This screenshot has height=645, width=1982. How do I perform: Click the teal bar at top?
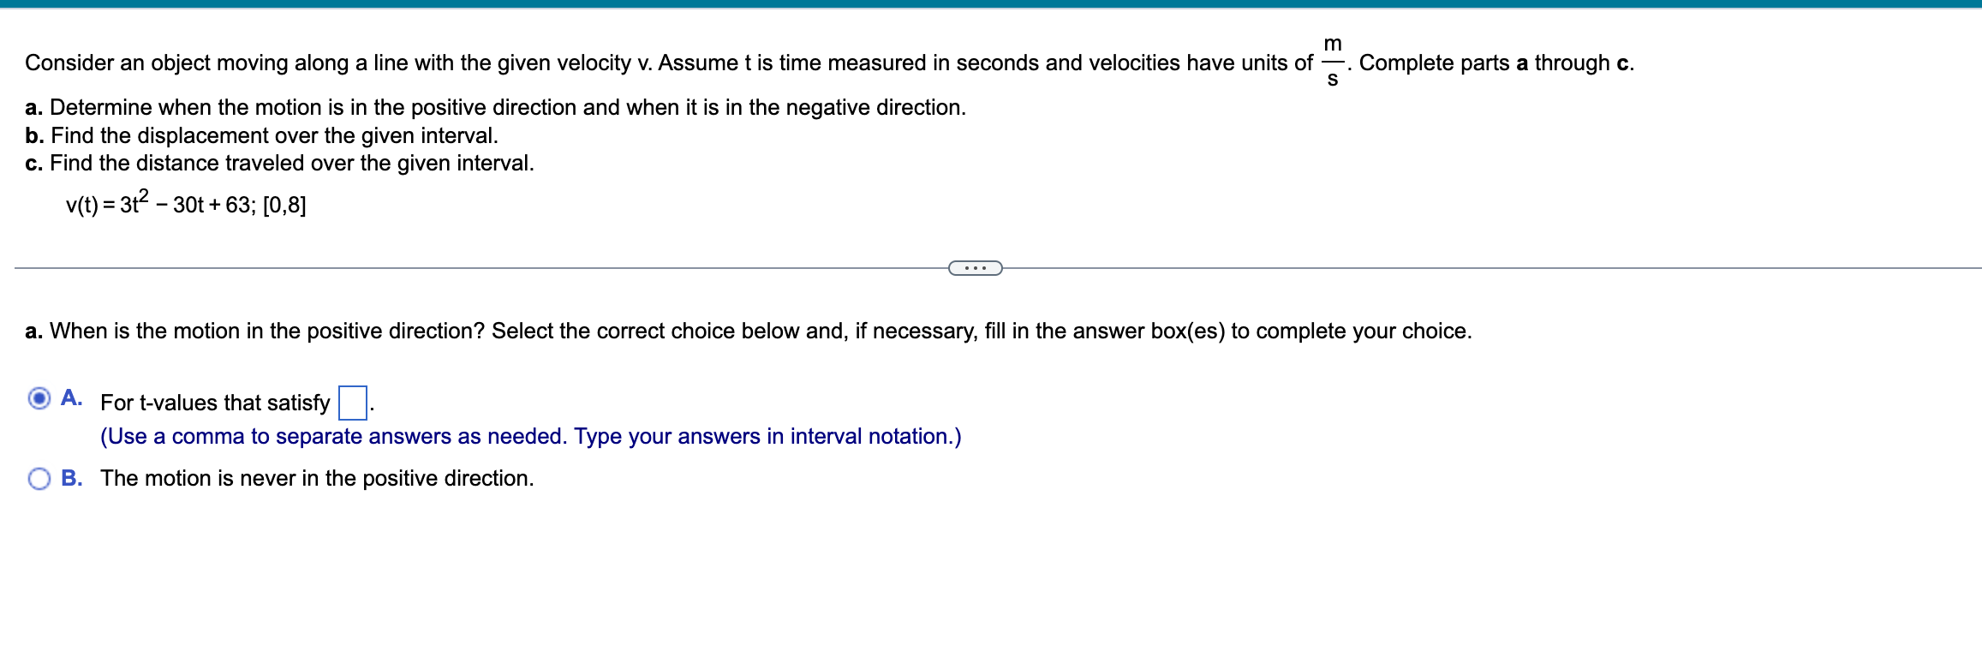coord(991,3)
